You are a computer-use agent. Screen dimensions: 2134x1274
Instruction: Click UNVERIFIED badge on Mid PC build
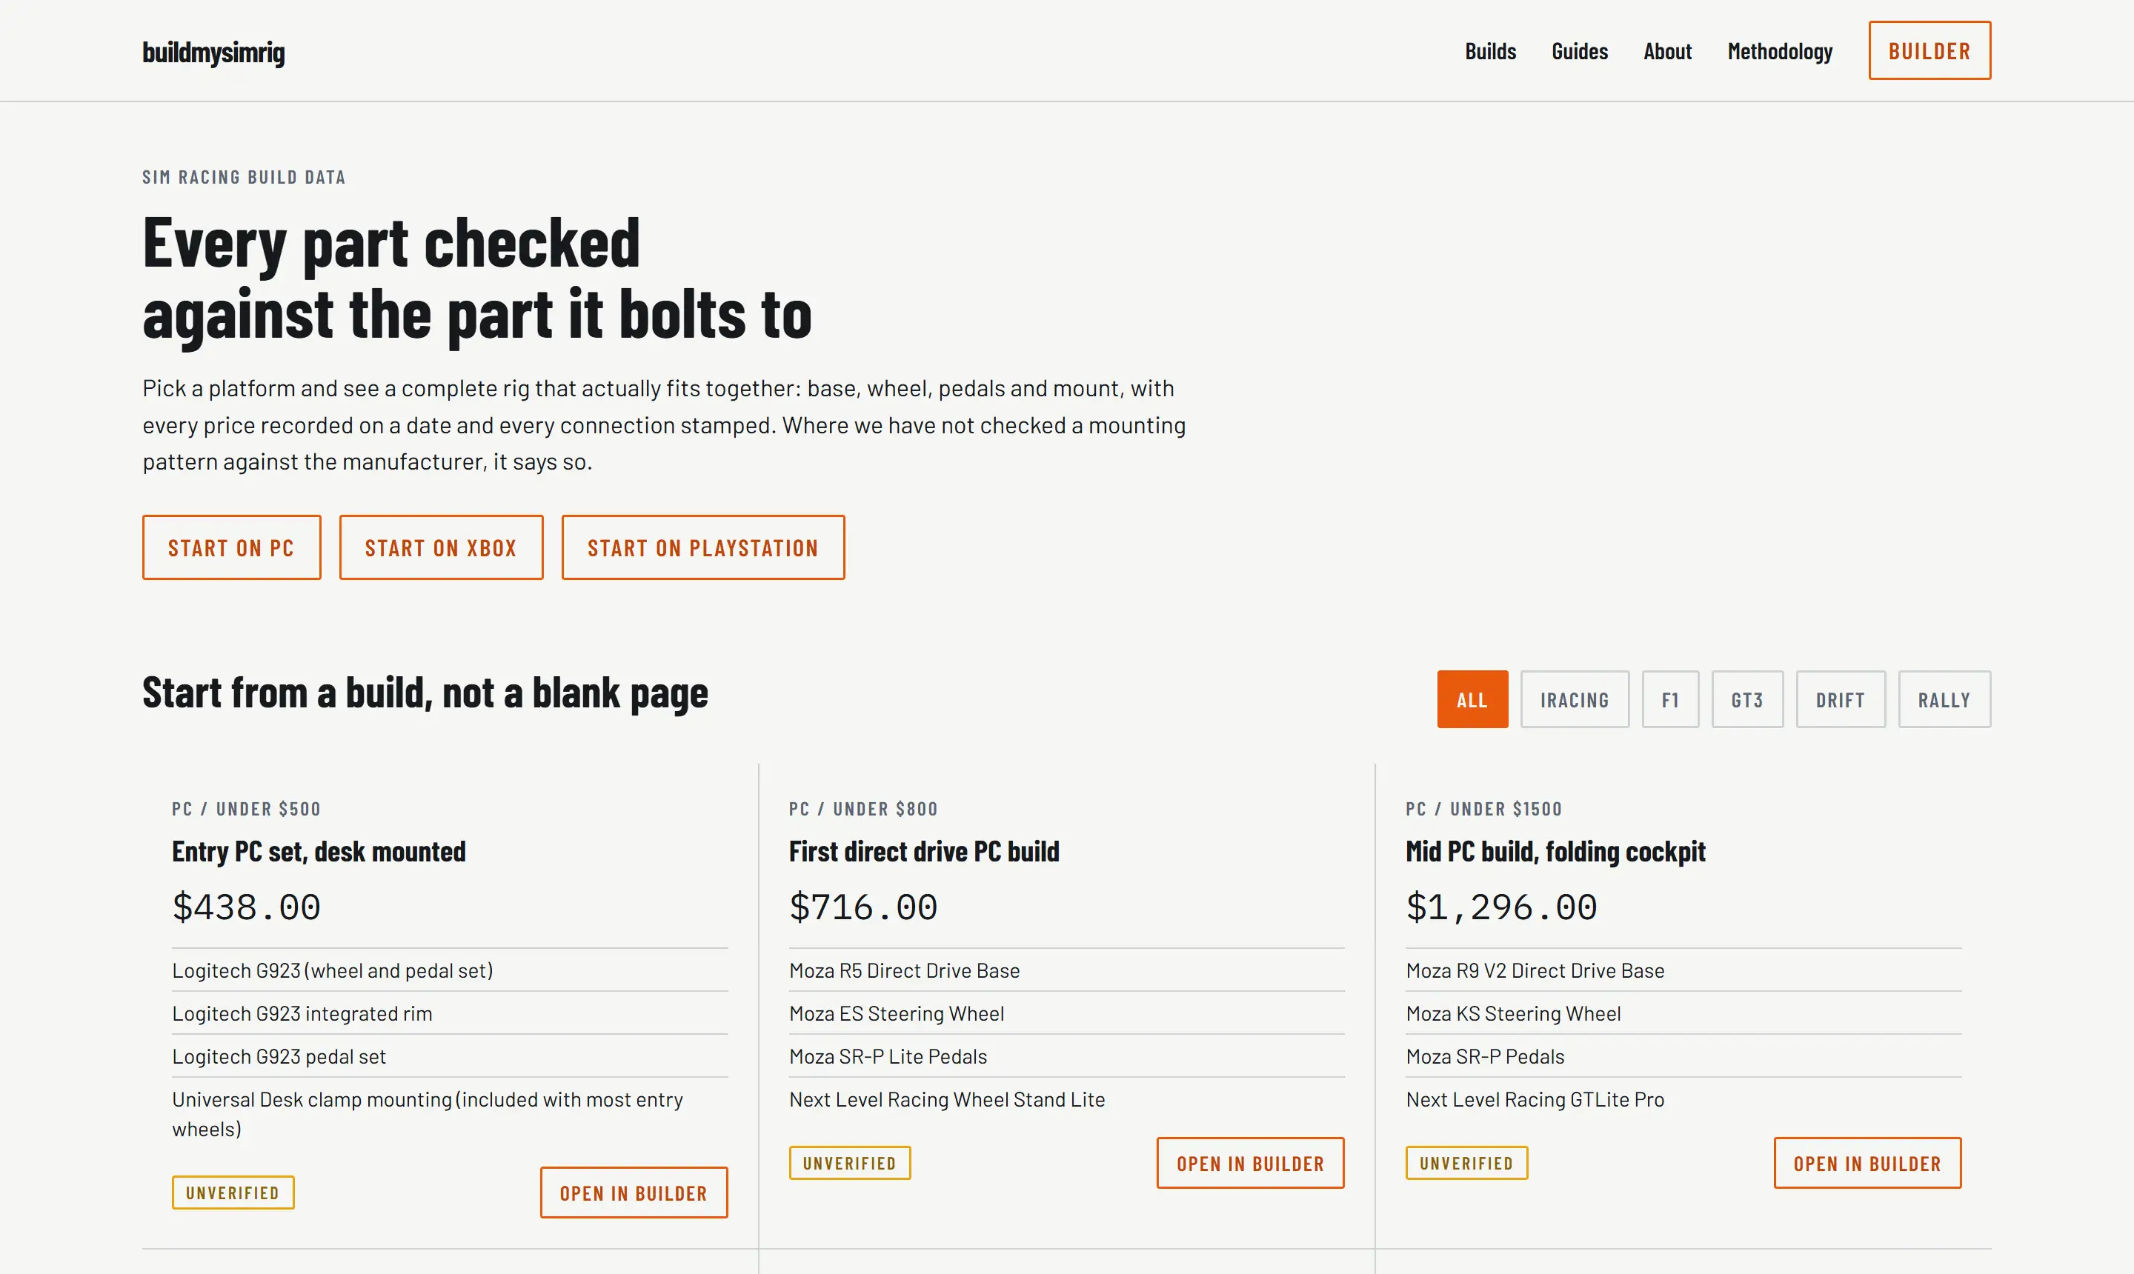click(1466, 1163)
